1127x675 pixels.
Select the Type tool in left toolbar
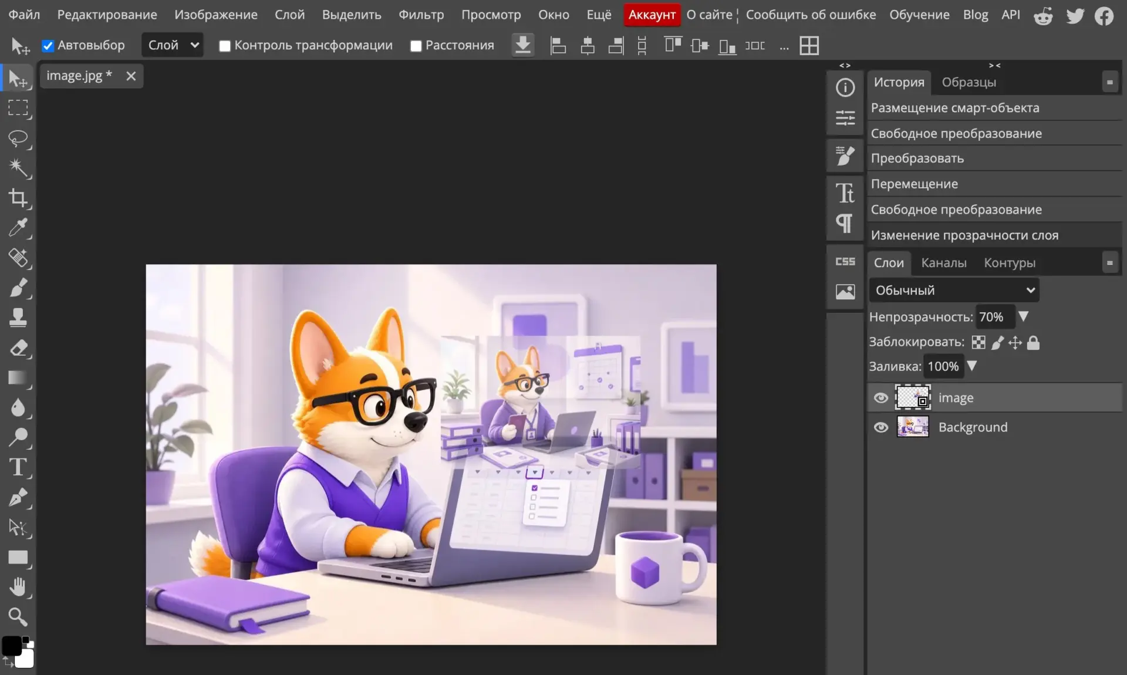[18, 468]
